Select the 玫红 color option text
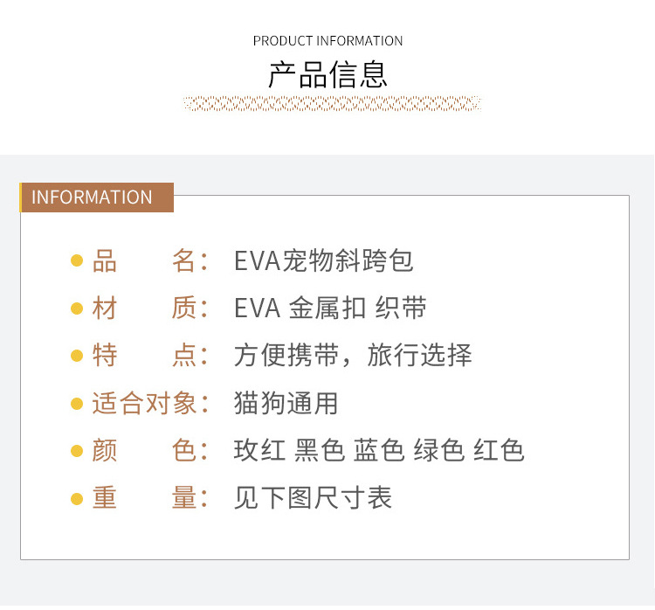This screenshot has width=655, height=610. tap(260, 451)
